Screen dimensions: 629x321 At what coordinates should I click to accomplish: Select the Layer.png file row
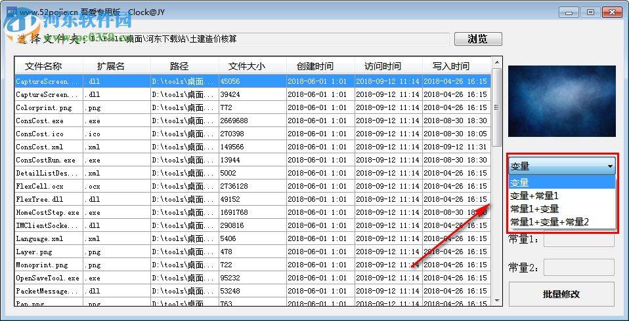[x=253, y=252]
